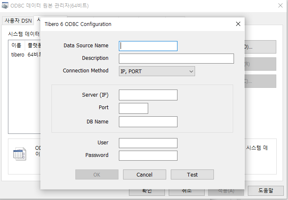288x200 pixels.
Task: Focus the User input field
Action: 148,143
